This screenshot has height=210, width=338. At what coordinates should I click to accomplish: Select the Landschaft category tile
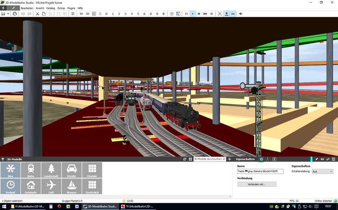pyautogui.click(x=51, y=170)
